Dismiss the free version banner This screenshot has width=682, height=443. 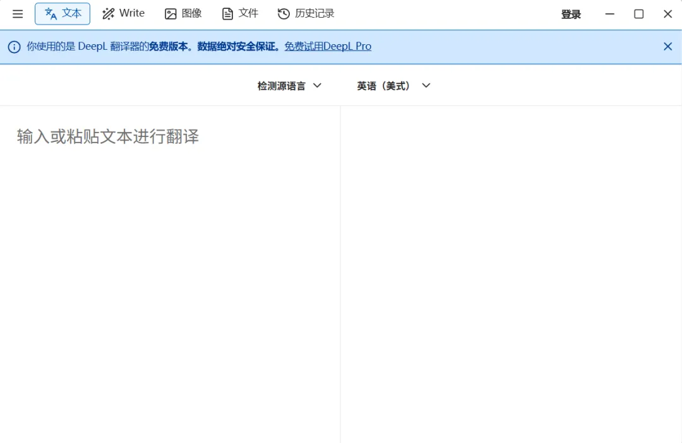[667, 47]
